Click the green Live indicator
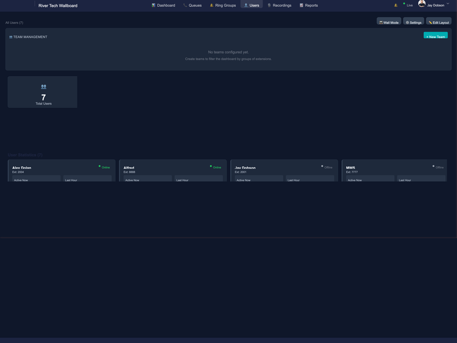Viewport: 457px width, 343px height. tap(408, 5)
